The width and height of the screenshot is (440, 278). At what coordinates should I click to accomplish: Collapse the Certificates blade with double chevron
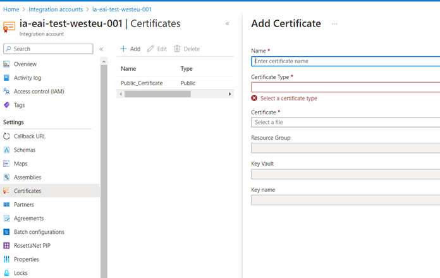click(x=228, y=24)
